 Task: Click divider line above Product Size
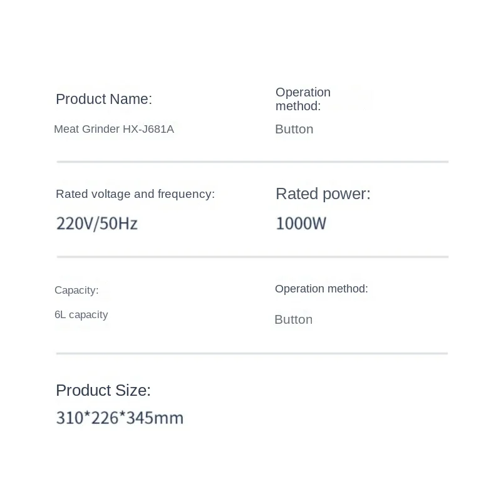(252, 353)
